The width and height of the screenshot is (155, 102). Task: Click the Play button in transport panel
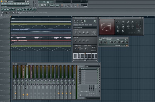pos(42,5)
